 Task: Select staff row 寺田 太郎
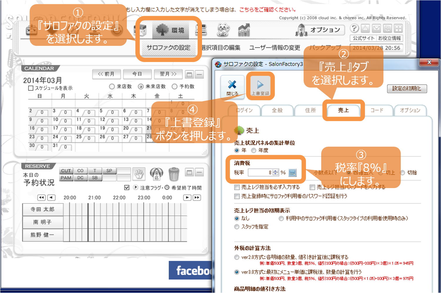click(43, 210)
